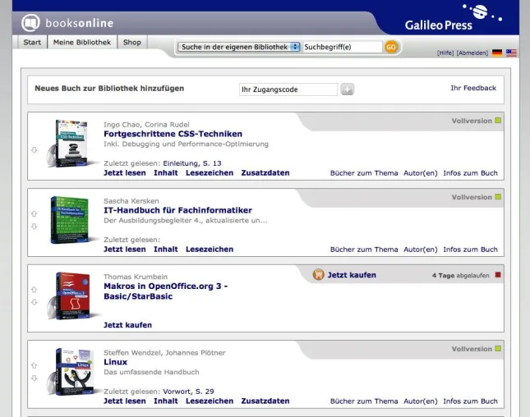Move the Linux book up with the arrow

(35, 365)
